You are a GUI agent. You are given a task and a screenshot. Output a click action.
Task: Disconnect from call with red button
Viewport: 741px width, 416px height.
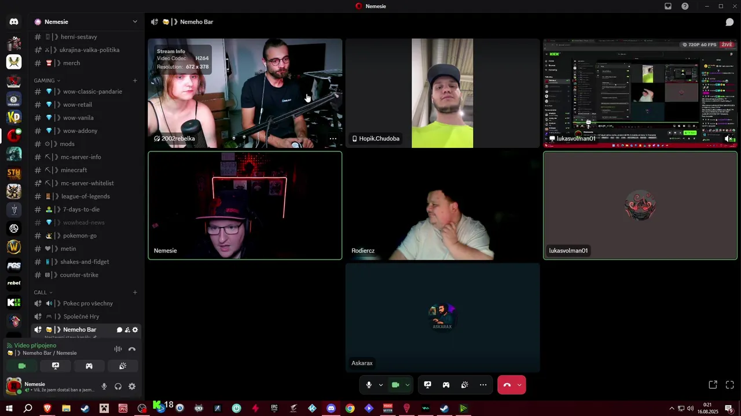coord(507,385)
